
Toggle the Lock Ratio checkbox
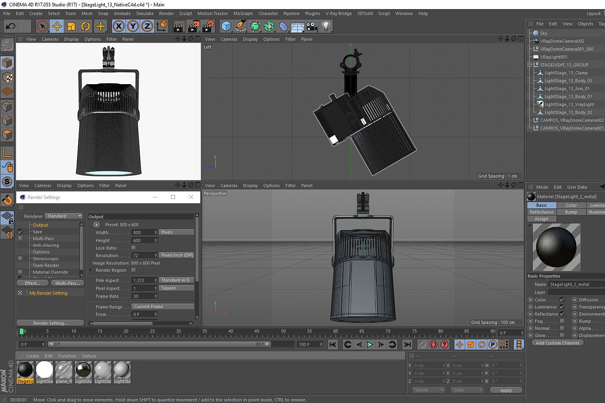point(134,248)
